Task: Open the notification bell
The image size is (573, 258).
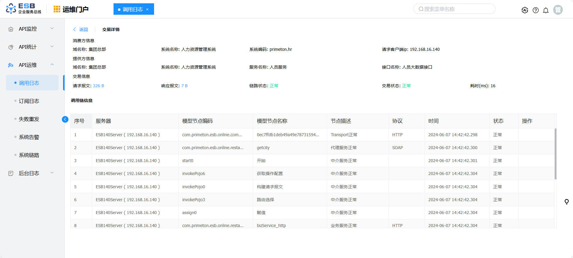Action: (546, 10)
